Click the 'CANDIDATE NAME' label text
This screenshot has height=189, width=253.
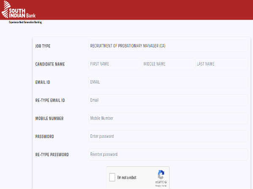tap(50, 64)
